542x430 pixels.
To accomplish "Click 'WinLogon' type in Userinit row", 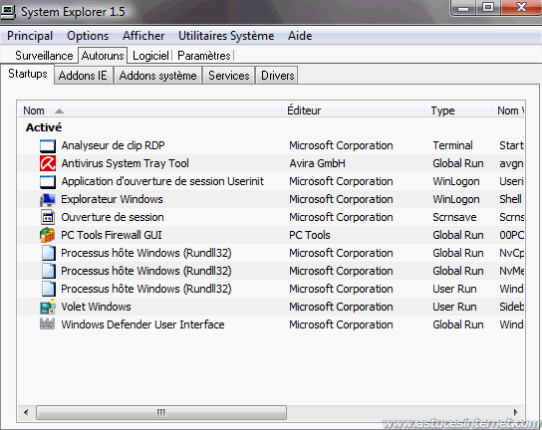I will pyautogui.click(x=456, y=181).
